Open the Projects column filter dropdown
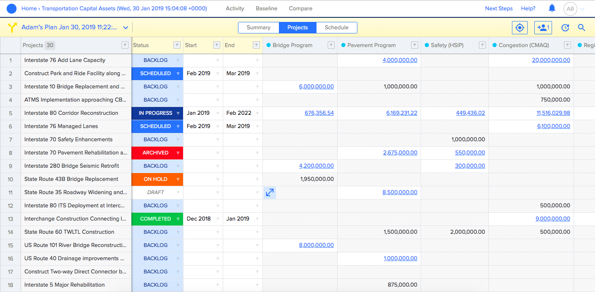595x292 pixels. (125, 45)
